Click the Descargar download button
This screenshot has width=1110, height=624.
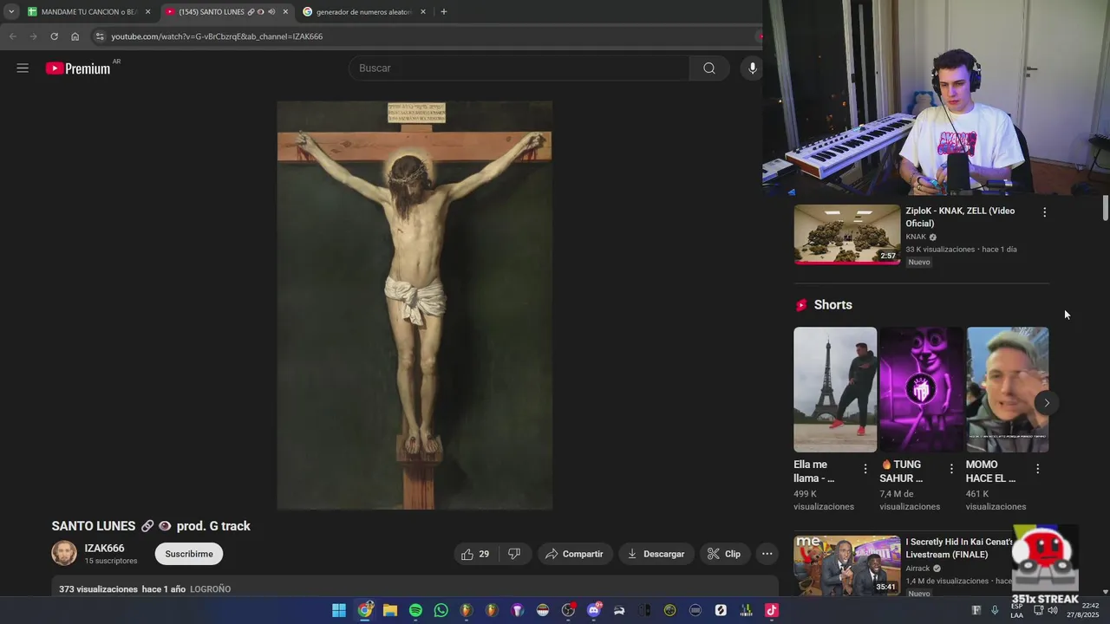pos(656,554)
